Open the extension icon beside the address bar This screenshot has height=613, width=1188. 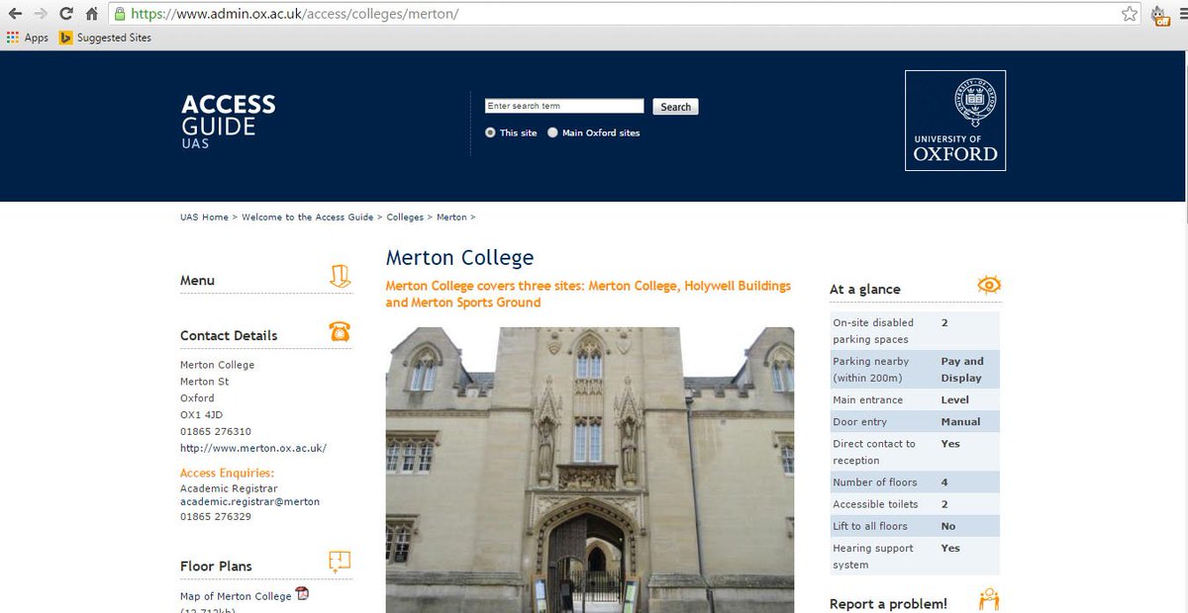1160,15
